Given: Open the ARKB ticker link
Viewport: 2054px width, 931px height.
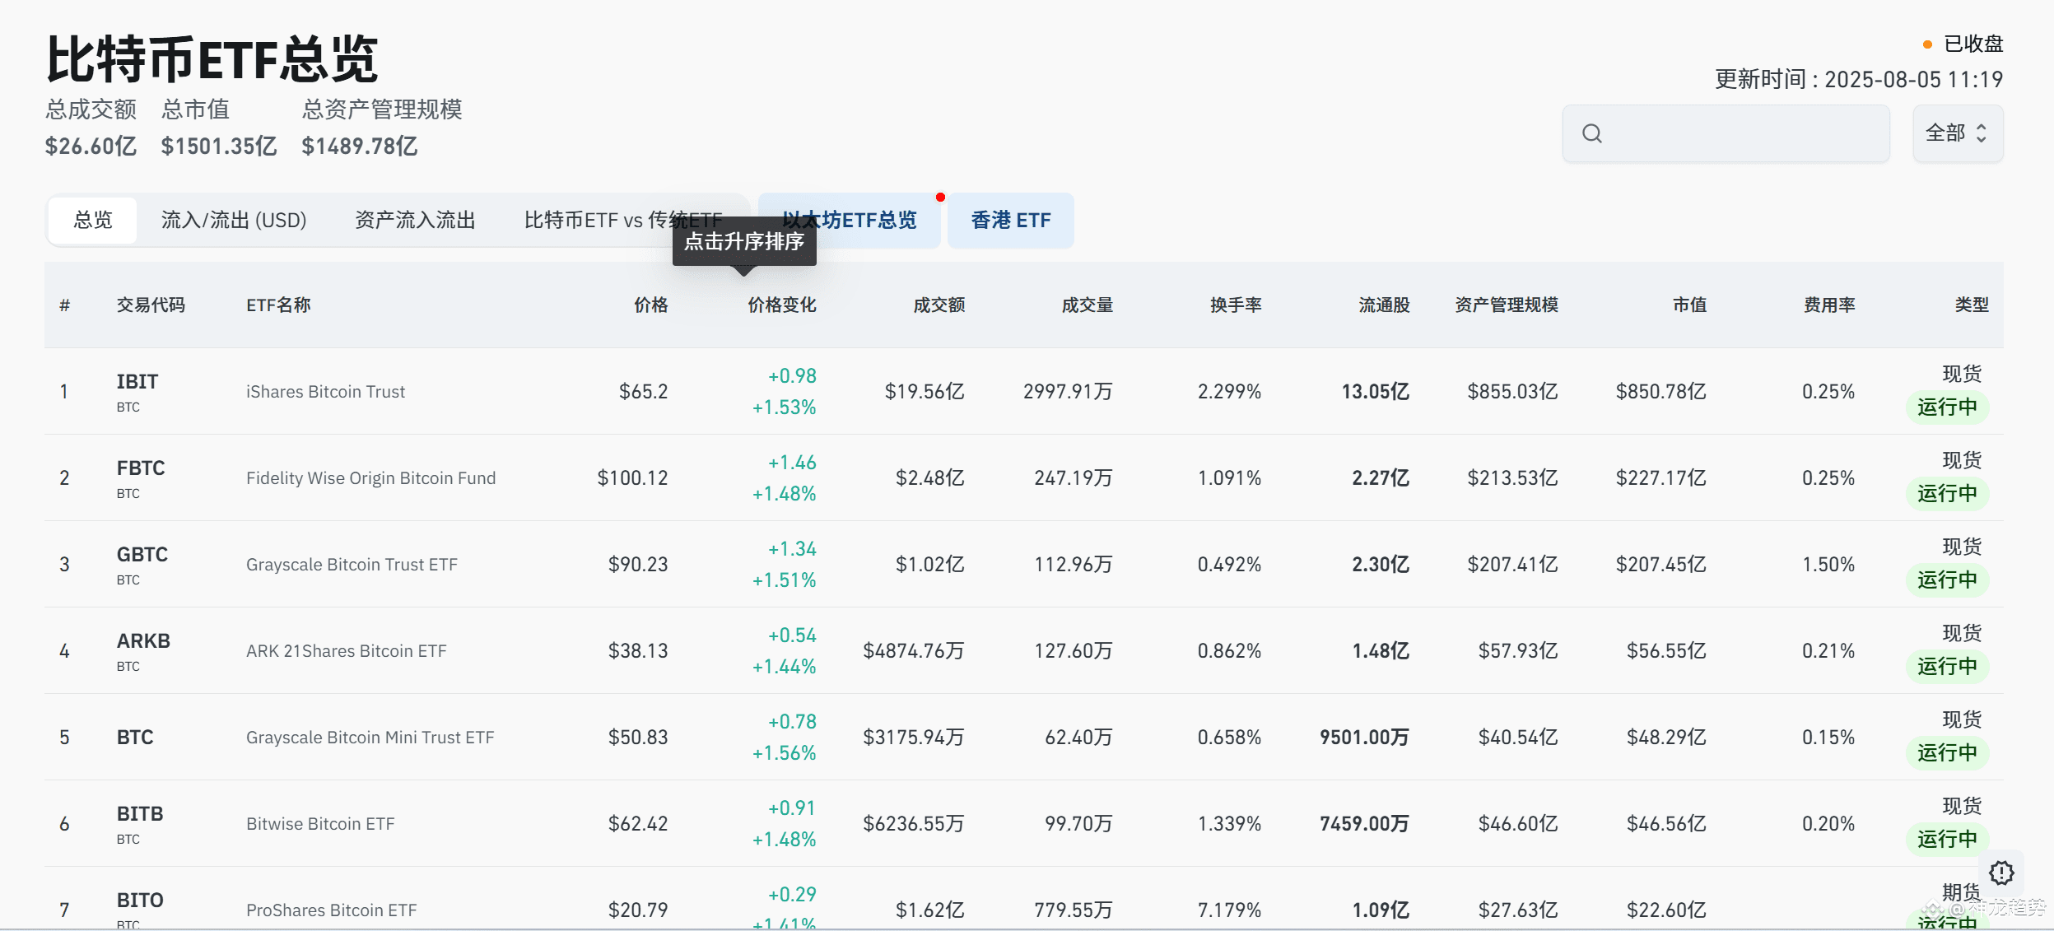Looking at the screenshot, I should pyautogui.click(x=143, y=641).
